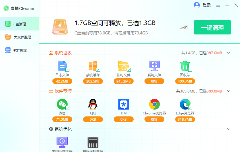
Task: Click the 0KB badge under QQ
Action: point(93,119)
